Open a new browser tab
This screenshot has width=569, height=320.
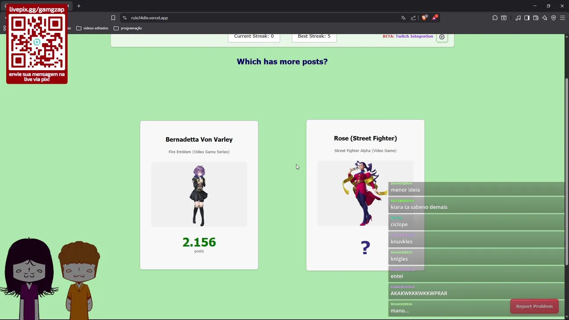(79, 6)
